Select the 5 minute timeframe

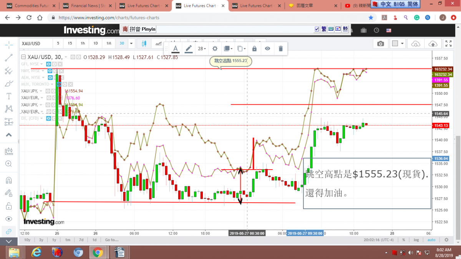58,43
